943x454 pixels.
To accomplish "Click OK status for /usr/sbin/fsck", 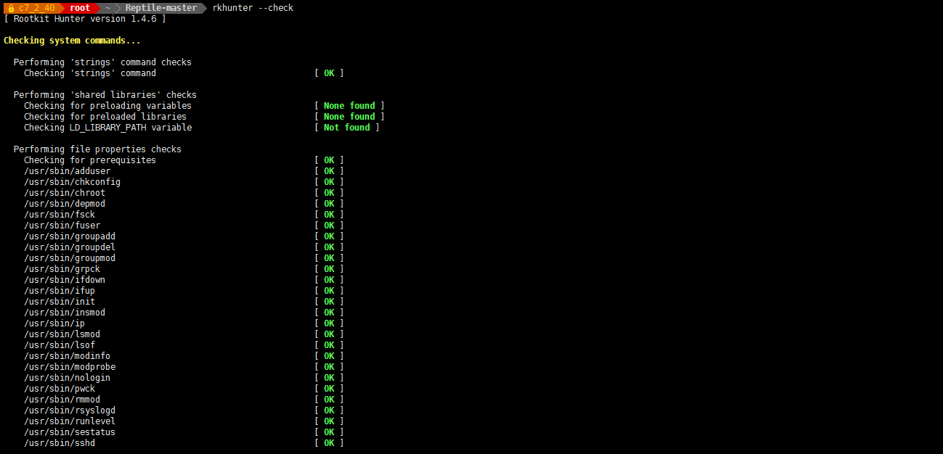I will click(329, 215).
